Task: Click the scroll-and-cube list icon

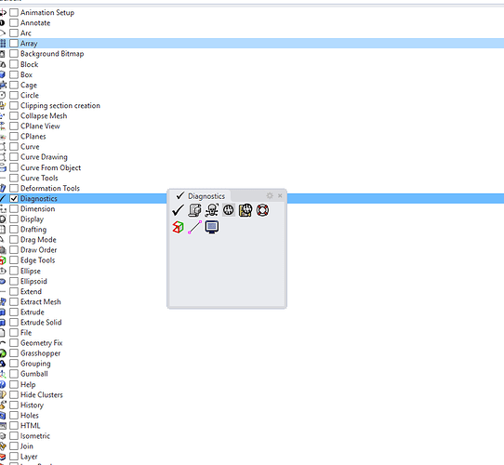Action: (194, 210)
